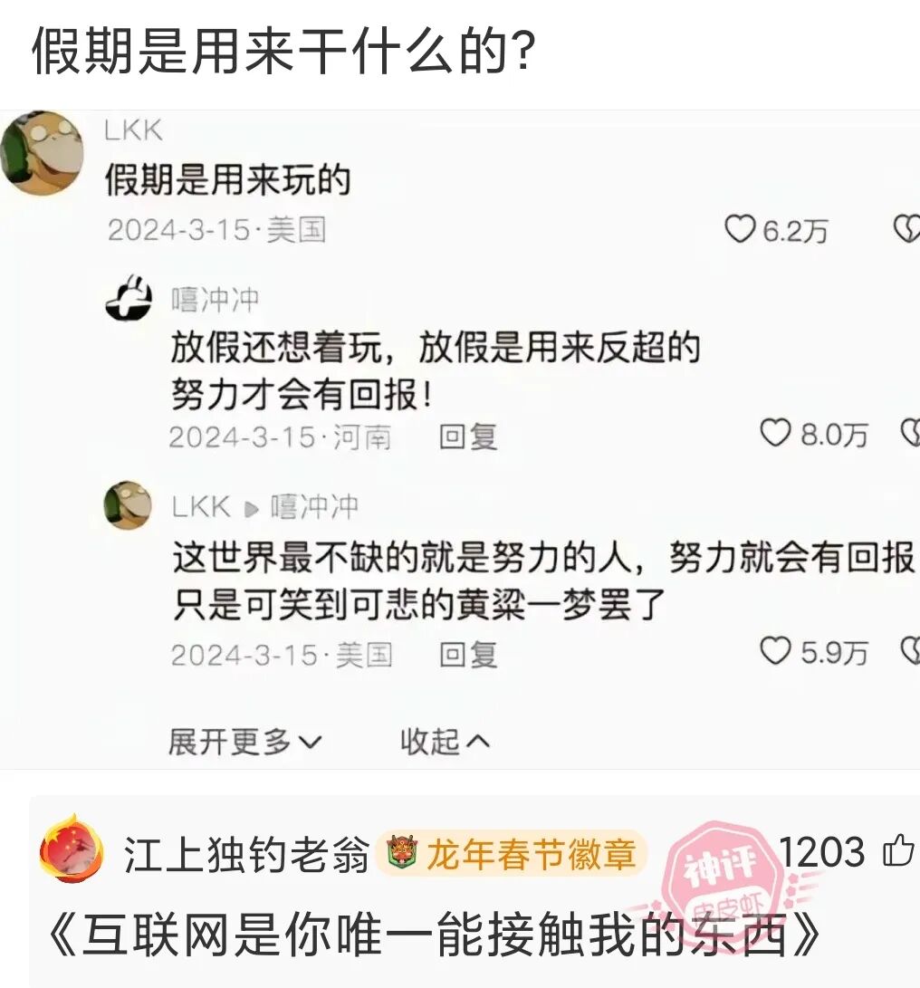Open username 江上独钓老翁's profile

coord(246,854)
